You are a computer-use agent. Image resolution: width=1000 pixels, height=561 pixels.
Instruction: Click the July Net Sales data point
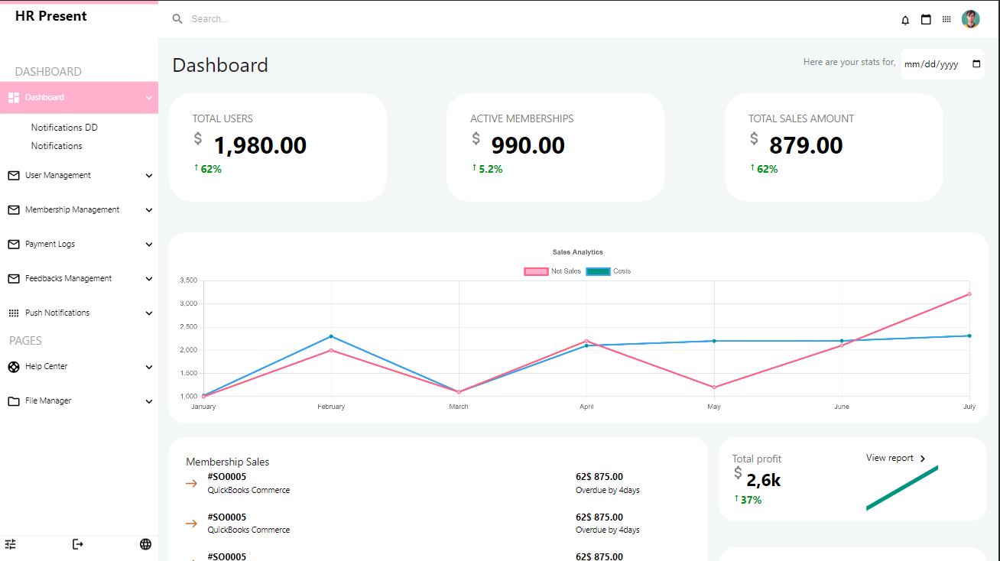[x=969, y=294]
